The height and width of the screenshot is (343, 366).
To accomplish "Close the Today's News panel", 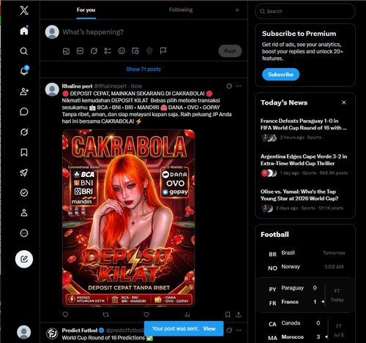I will 344,102.
